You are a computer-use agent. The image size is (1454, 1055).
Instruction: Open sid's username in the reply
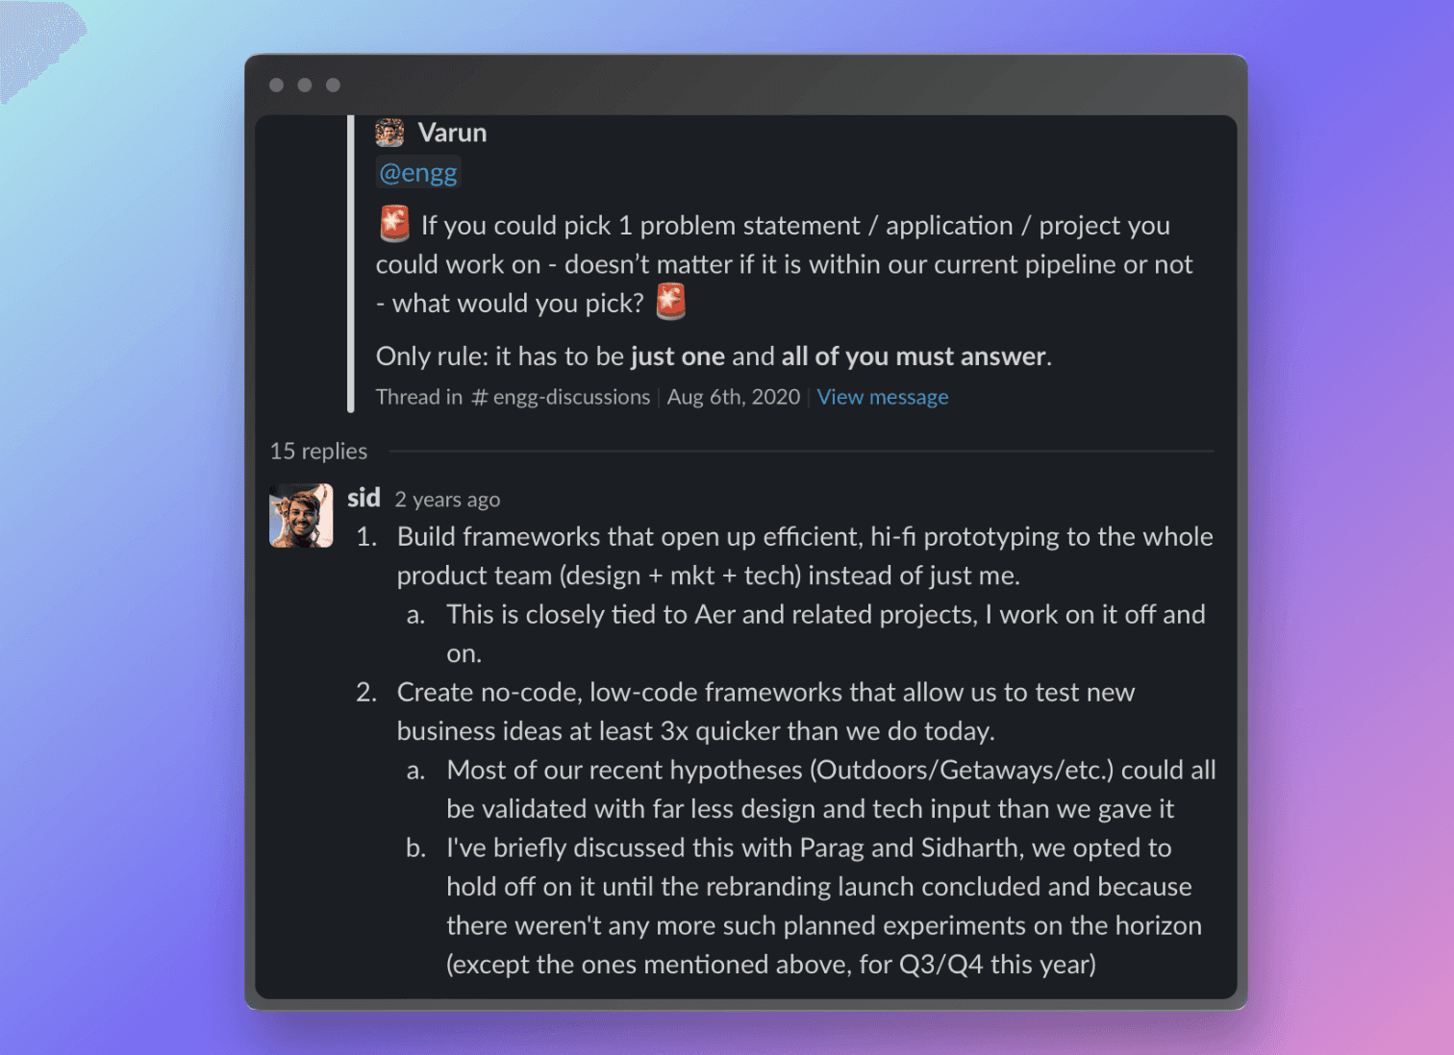363,498
